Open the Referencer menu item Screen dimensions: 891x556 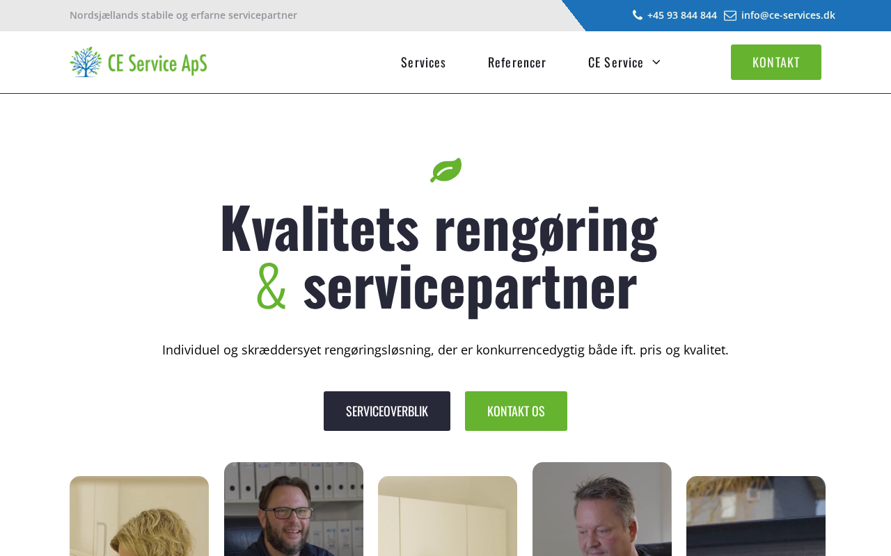click(x=517, y=63)
